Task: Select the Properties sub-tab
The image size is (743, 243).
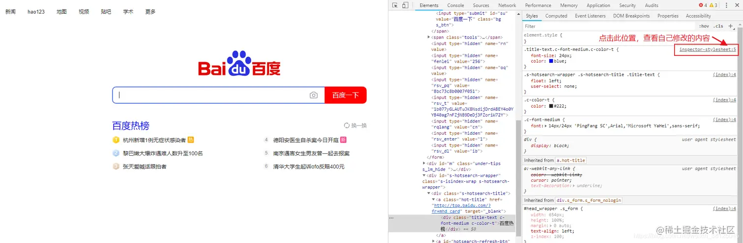Action: click(668, 16)
